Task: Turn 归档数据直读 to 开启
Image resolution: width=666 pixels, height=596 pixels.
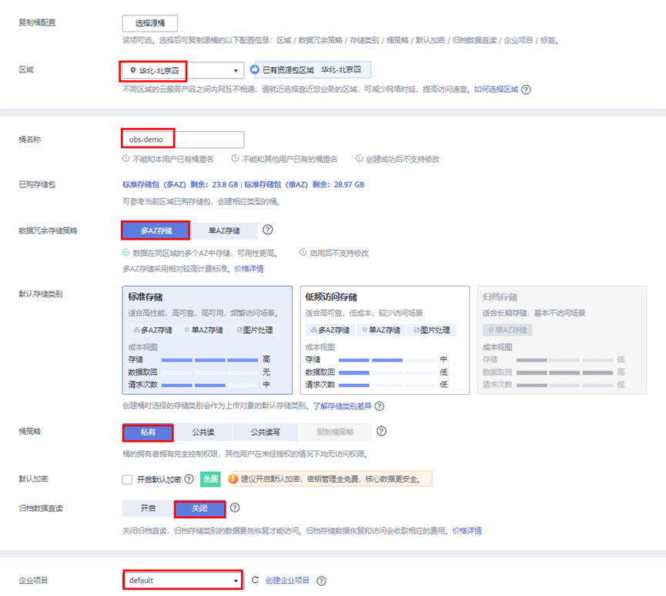Action: pos(148,508)
